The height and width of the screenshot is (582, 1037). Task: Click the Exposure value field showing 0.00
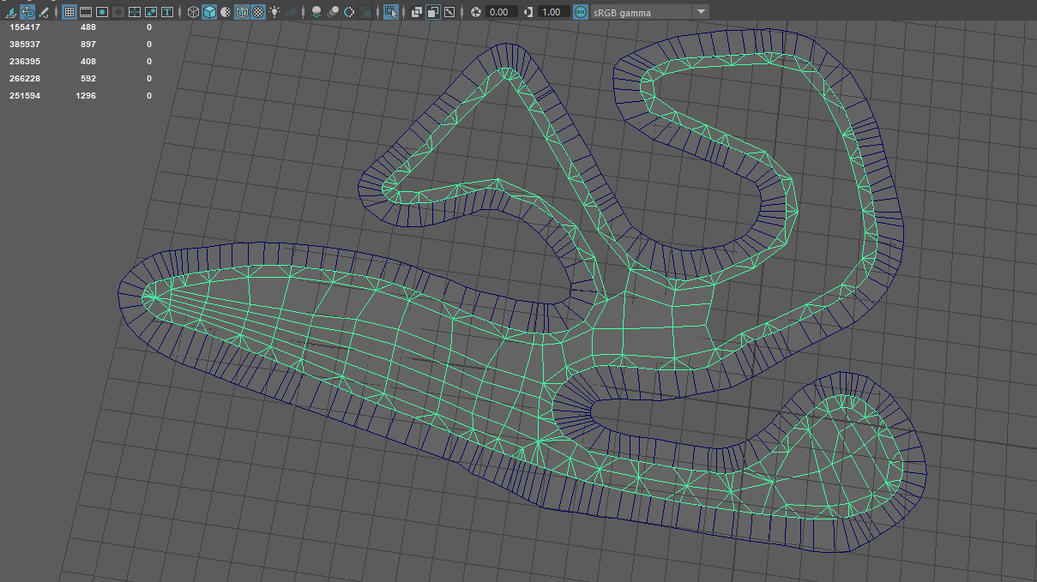pyautogui.click(x=502, y=12)
